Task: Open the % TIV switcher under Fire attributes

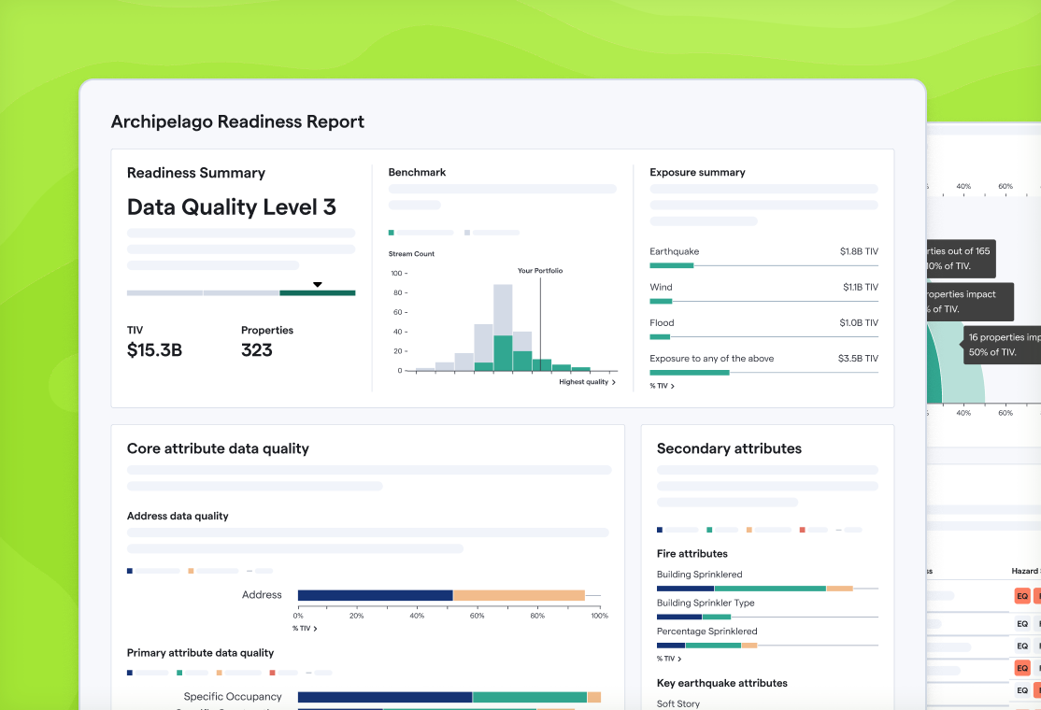Action: [x=669, y=659]
